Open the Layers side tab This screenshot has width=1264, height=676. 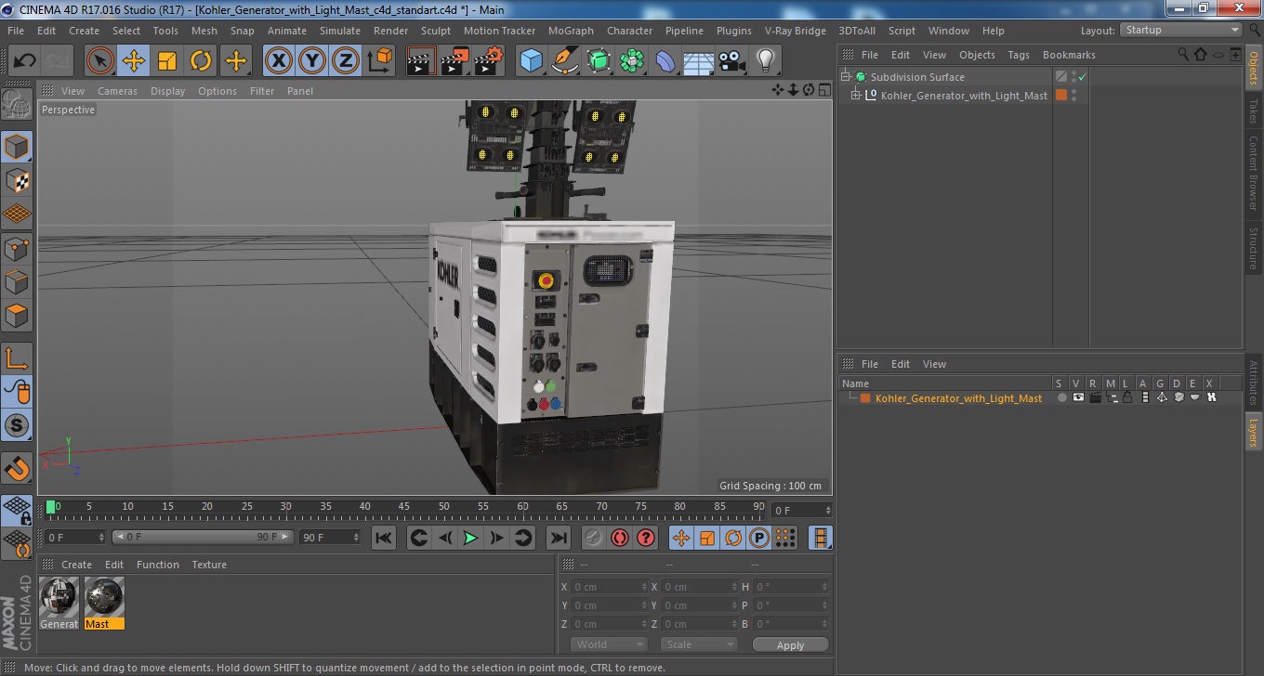click(1254, 432)
